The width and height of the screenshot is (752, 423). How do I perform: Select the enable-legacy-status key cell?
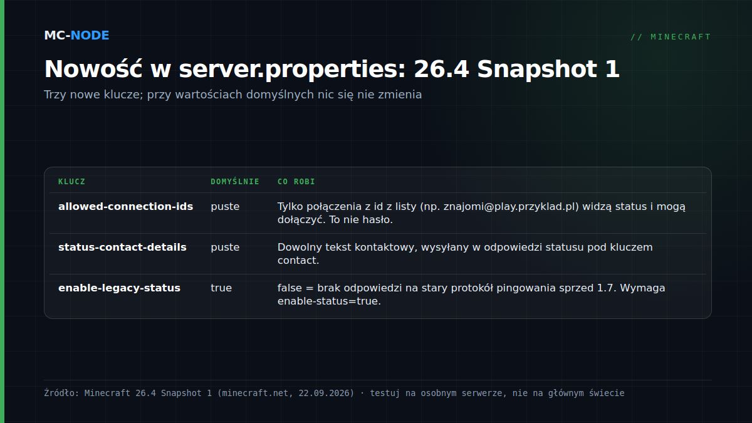tap(119, 288)
